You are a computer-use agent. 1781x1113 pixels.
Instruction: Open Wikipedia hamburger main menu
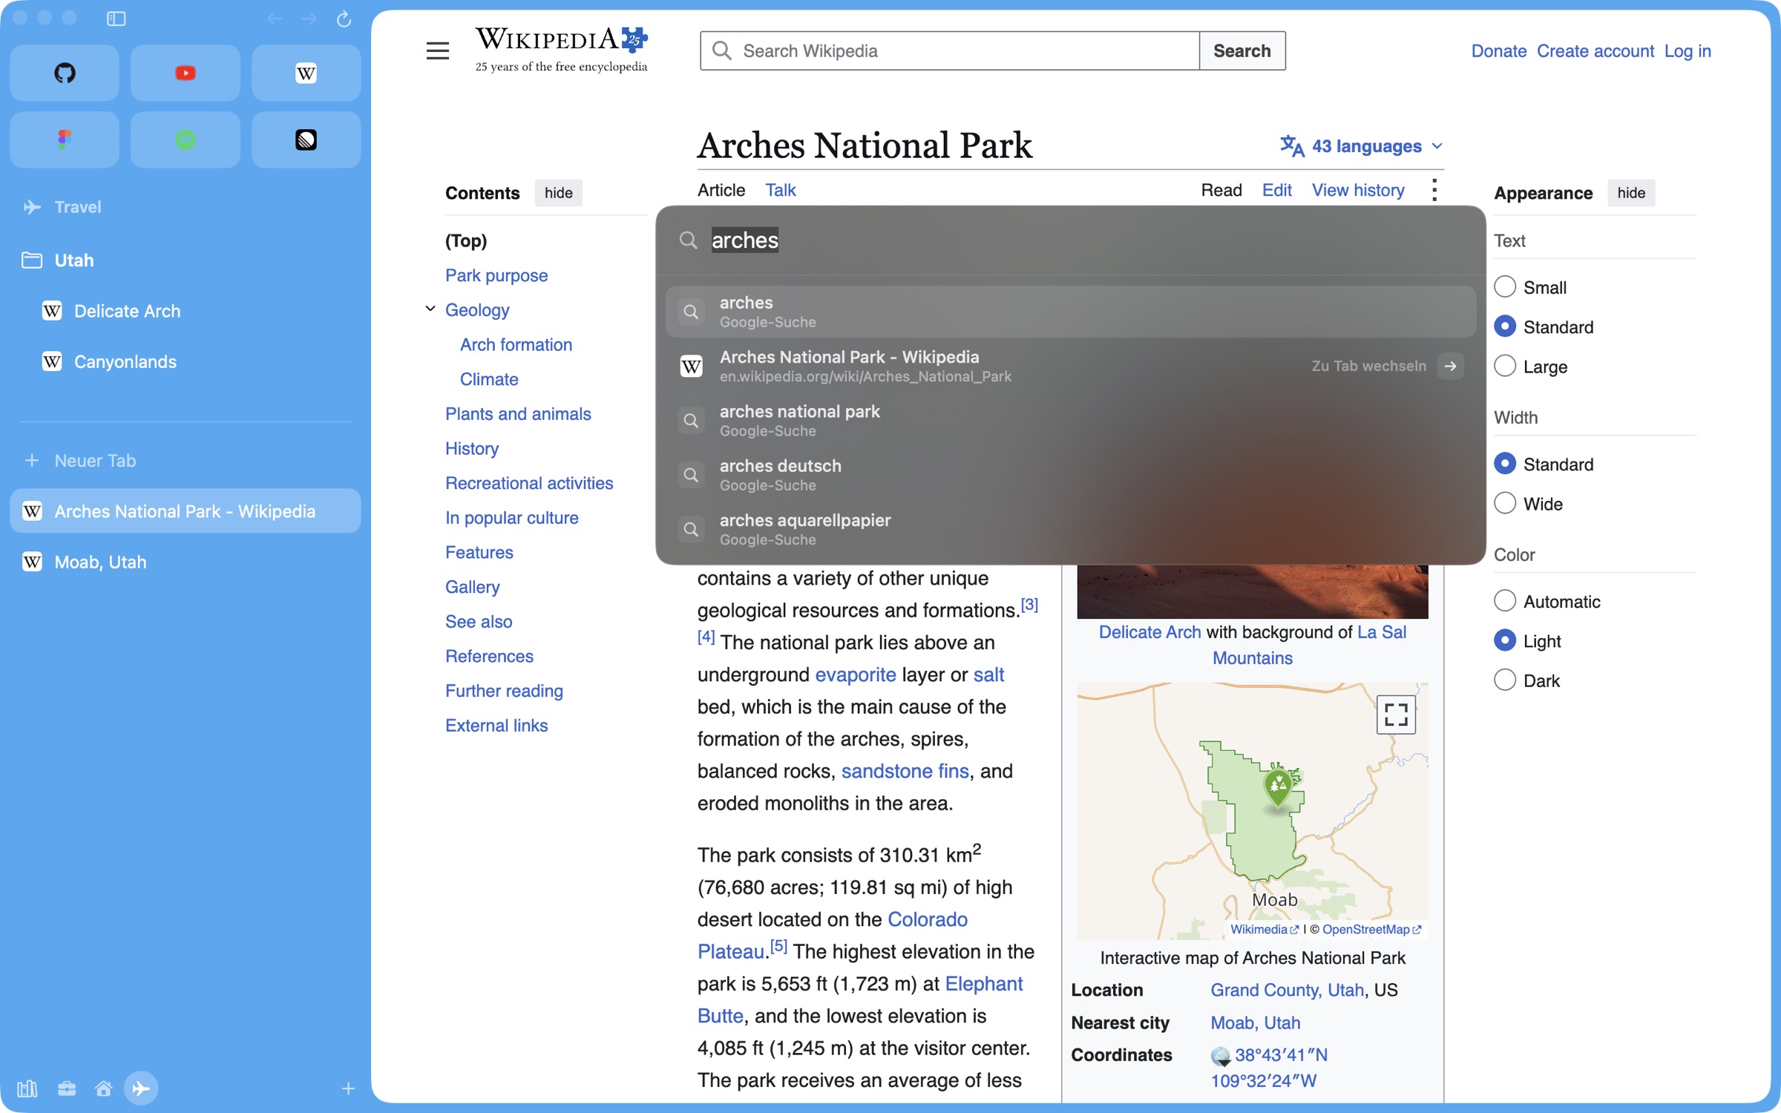pyautogui.click(x=438, y=50)
